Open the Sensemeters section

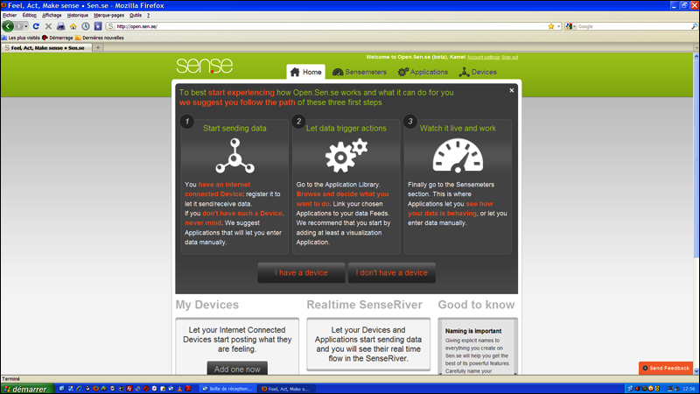click(360, 72)
